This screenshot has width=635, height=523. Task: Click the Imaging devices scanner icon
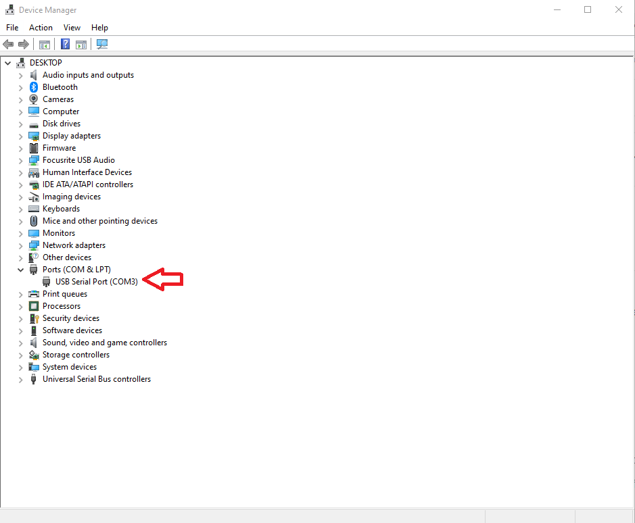[x=34, y=197]
